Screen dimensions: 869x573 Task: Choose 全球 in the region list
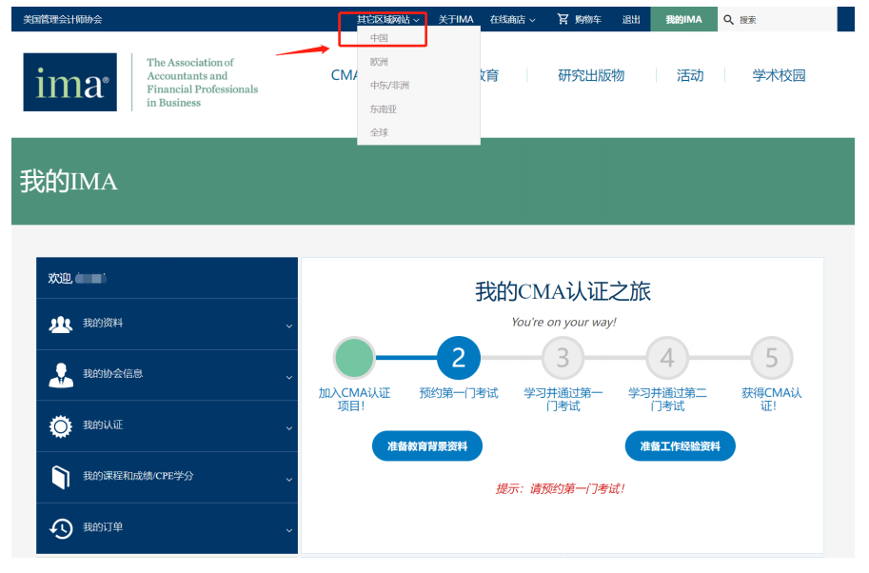pos(379,131)
